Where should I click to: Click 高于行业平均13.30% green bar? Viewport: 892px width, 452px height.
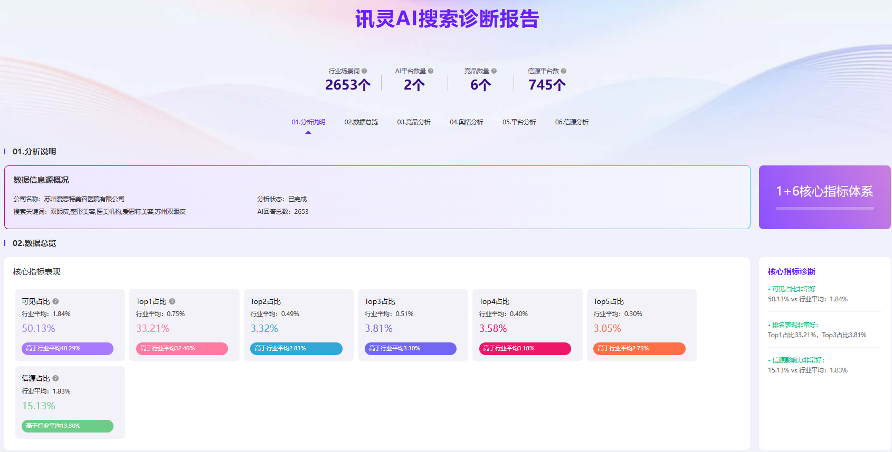click(x=68, y=426)
